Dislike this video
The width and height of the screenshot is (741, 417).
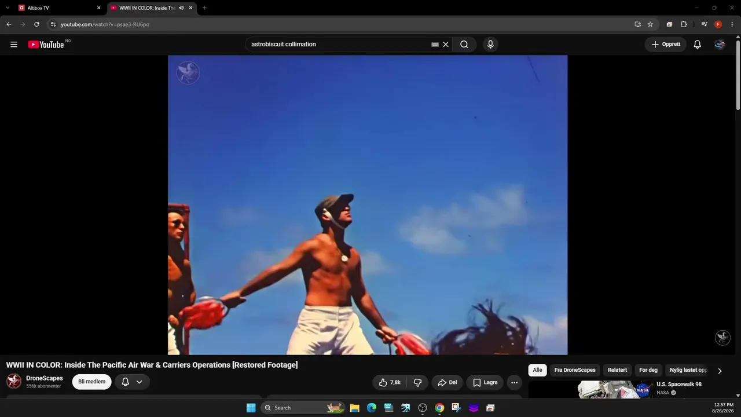417,382
